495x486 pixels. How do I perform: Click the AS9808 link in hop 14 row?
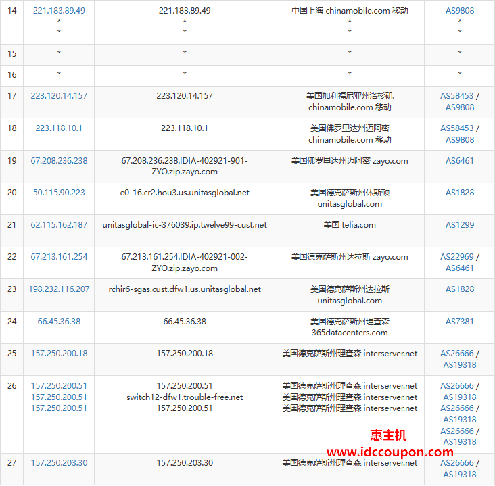pyautogui.click(x=459, y=11)
